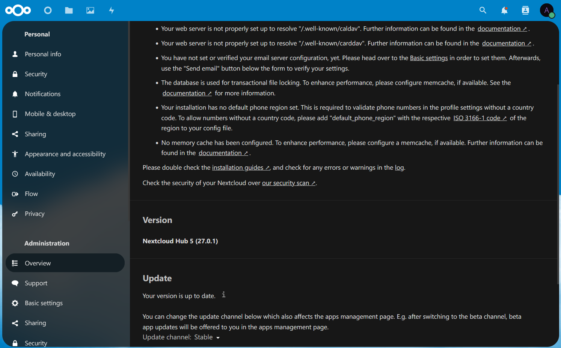Click the page vertical scrollbar
The width and height of the screenshot is (561, 348).
(x=558, y=184)
